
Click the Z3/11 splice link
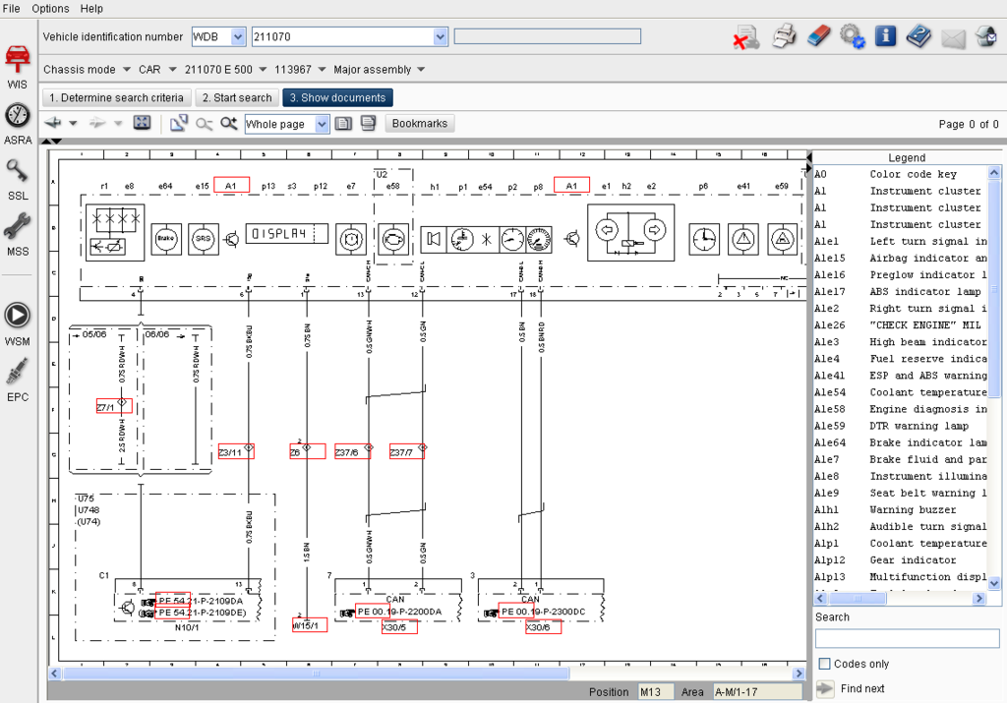[x=236, y=452]
